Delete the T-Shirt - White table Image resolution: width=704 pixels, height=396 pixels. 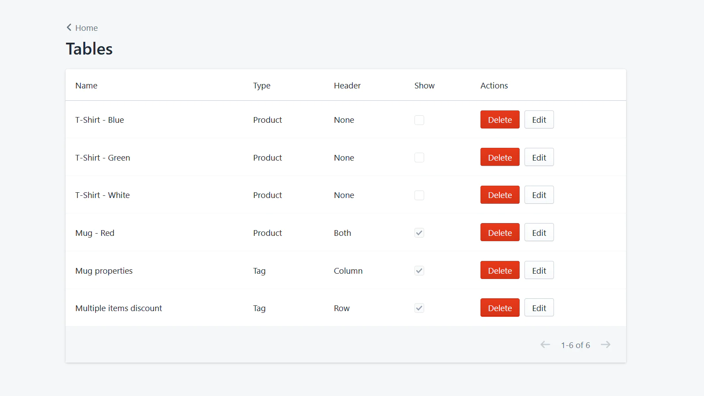(x=500, y=194)
